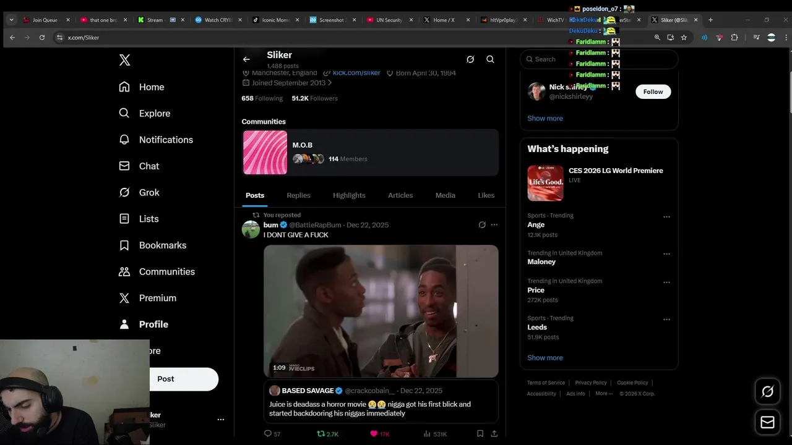792x445 pixels.
Task: Open Communities in the sidebar
Action: (157, 271)
